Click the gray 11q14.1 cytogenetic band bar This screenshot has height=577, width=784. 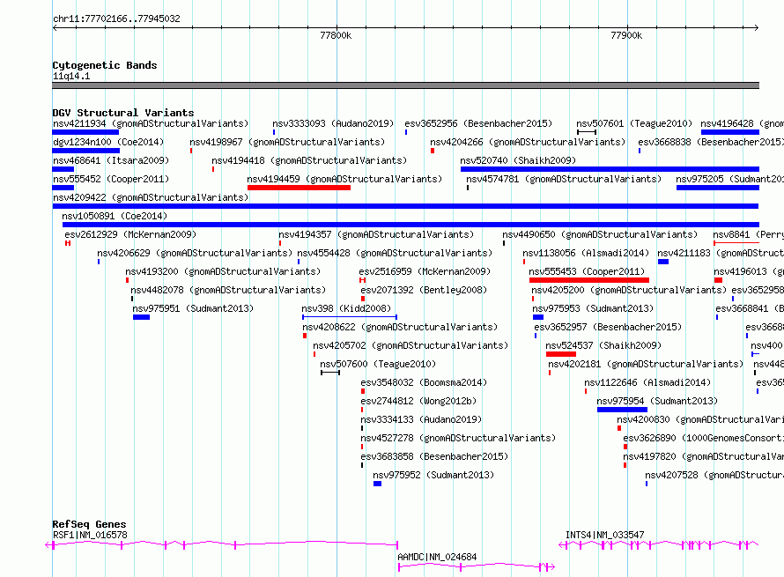pos(405,85)
